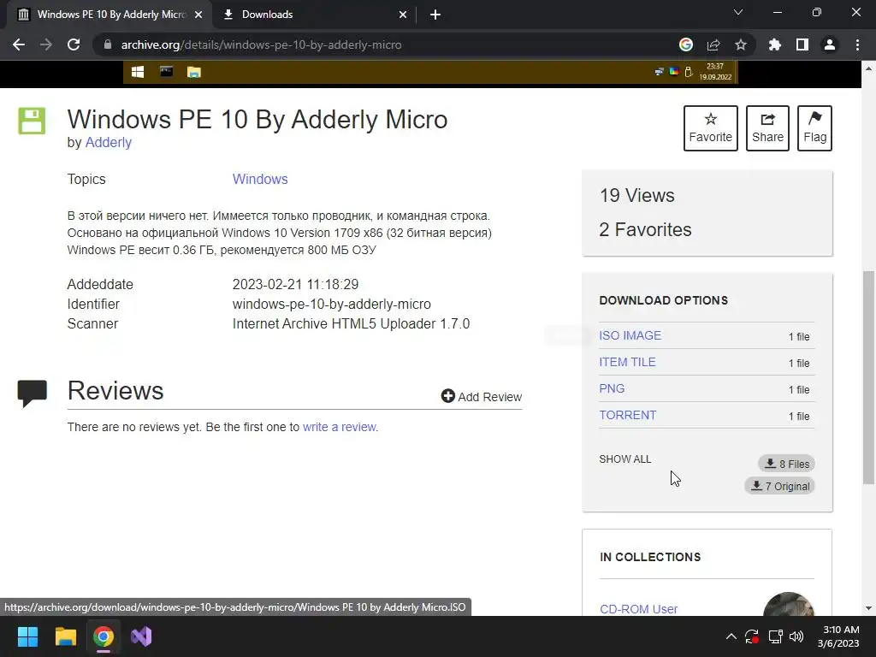Open the Windows topic link
This screenshot has height=657, width=876.
[x=260, y=180]
